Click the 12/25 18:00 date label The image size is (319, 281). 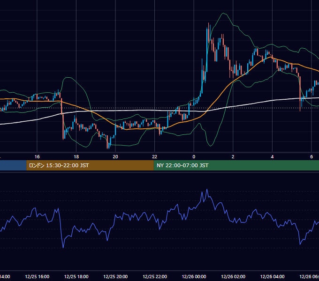[x=76, y=277]
